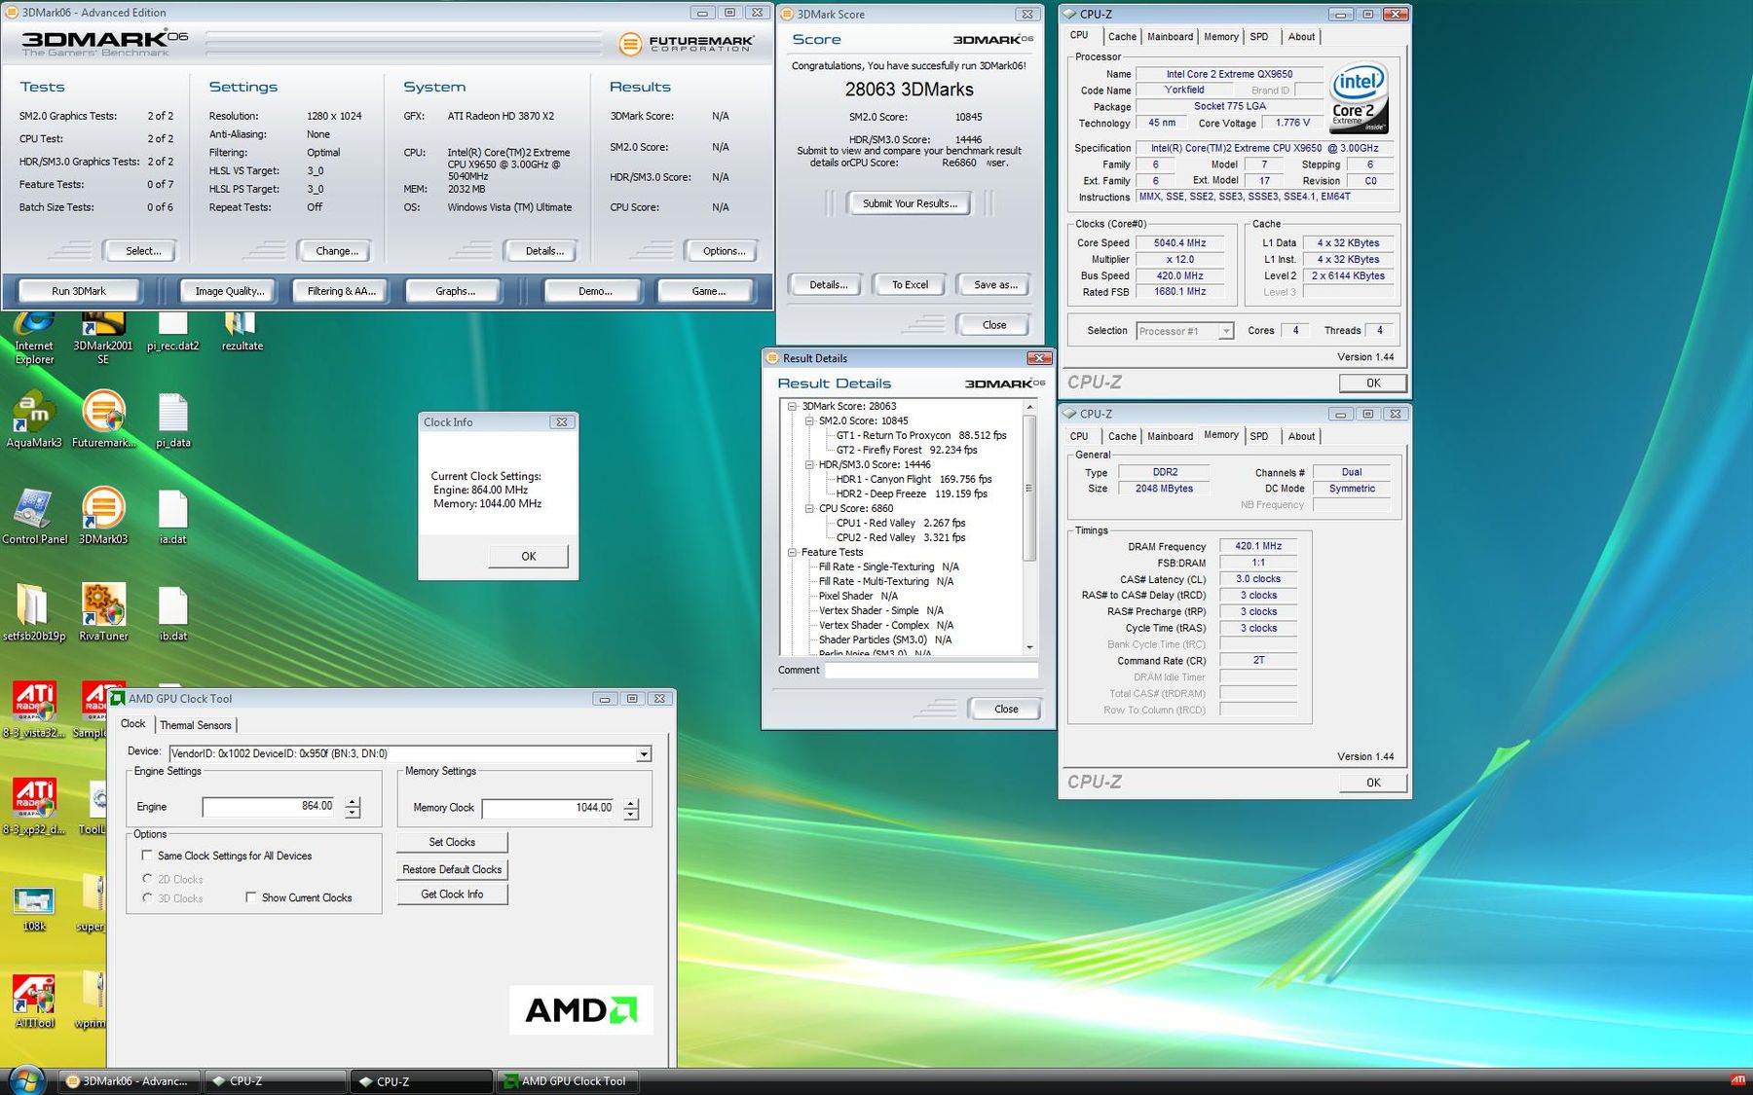
Task: Launch AquaMark3 desktop shortcut
Action: click(x=34, y=420)
